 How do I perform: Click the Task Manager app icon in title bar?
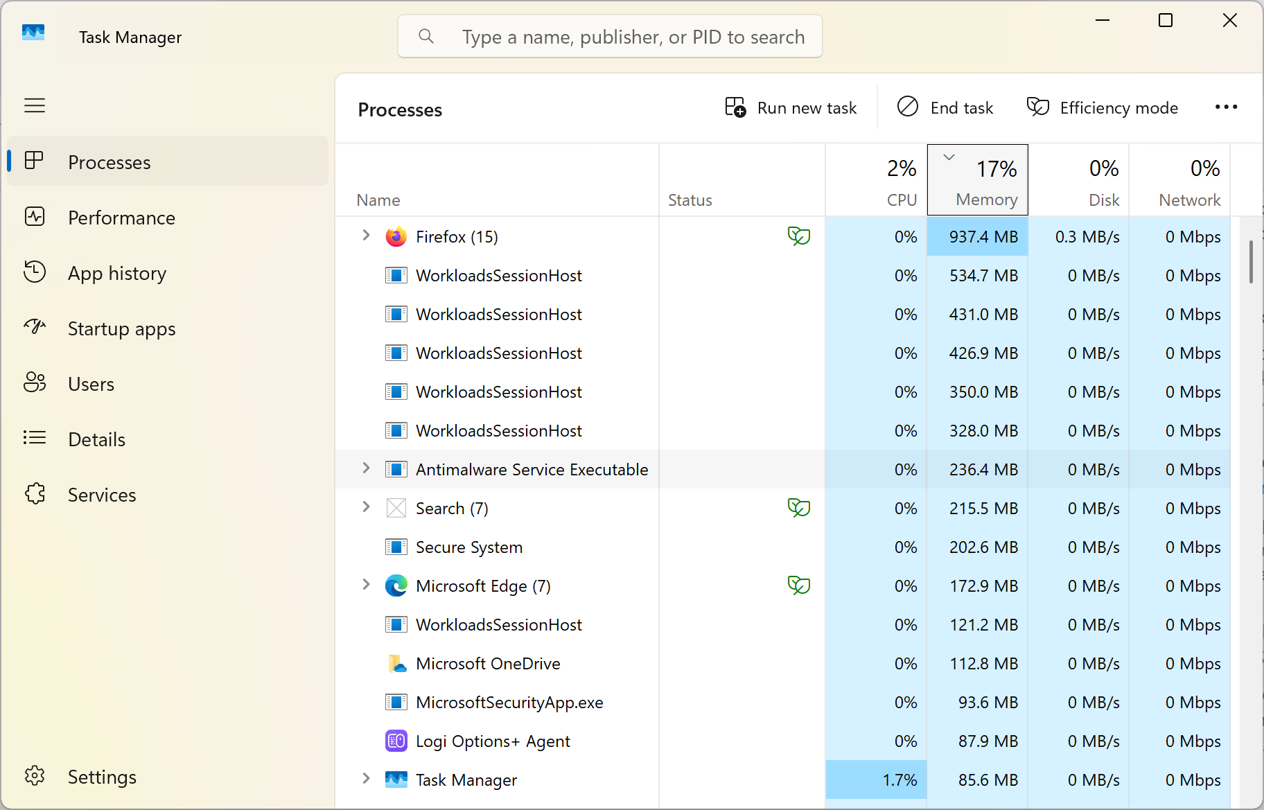tap(33, 33)
